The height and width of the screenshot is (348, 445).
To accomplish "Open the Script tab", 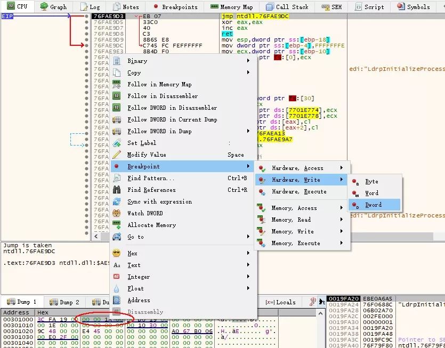I will tap(369, 6).
